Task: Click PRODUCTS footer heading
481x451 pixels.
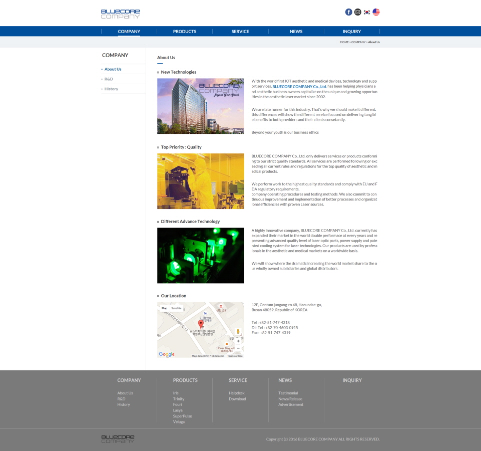Action: tap(185, 380)
